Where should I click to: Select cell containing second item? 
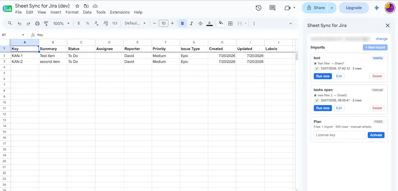(x=53, y=61)
